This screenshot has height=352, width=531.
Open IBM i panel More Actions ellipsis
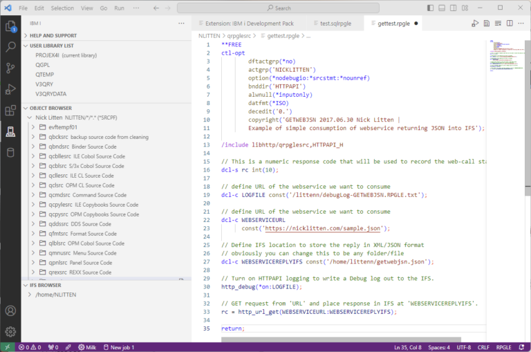point(182,24)
